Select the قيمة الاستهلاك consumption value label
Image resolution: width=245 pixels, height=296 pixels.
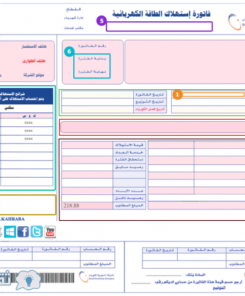(x=129, y=145)
